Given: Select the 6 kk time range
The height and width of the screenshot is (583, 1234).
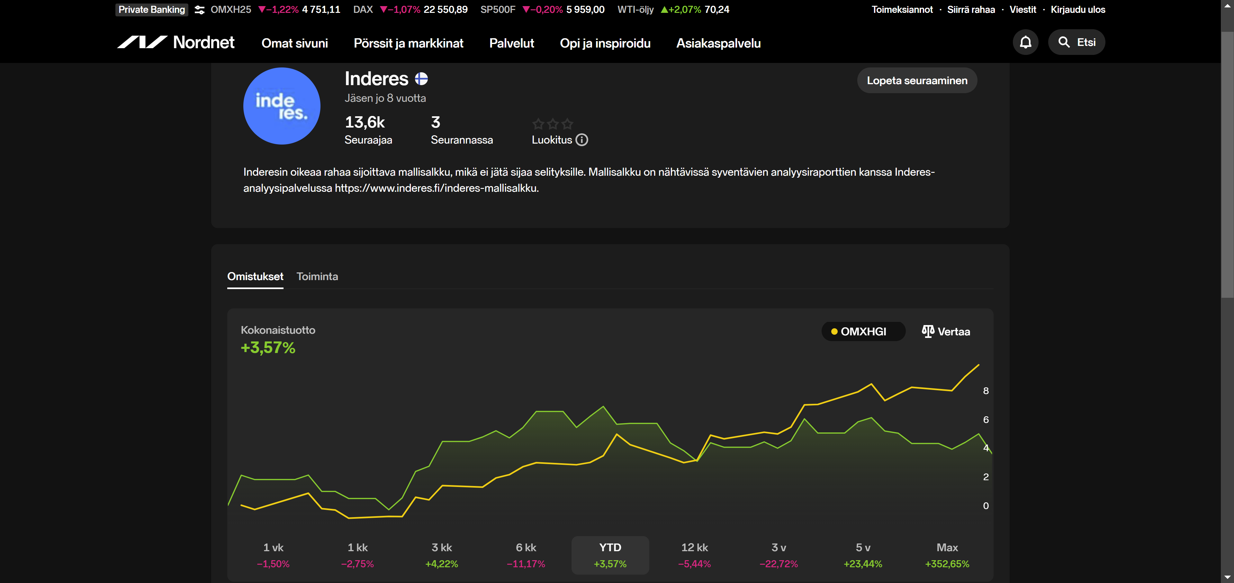Looking at the screenshot, I should (526, 555).
